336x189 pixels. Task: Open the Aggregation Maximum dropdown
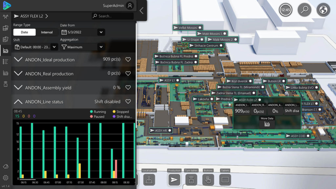[82, 47]
